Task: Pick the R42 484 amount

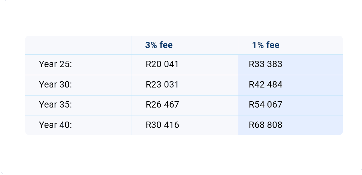Action: coord(265,84)
